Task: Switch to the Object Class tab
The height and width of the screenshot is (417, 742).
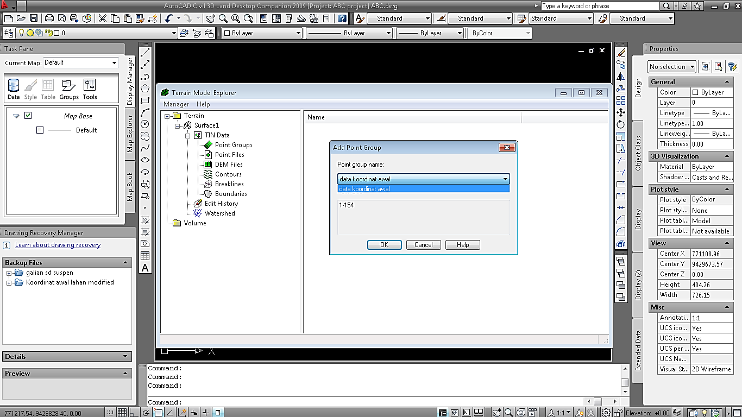Action: [638, 153]
